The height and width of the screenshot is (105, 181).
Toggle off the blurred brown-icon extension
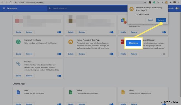click(111, 32)
